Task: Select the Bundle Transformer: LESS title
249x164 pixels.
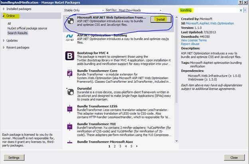Action: [97, 107]
